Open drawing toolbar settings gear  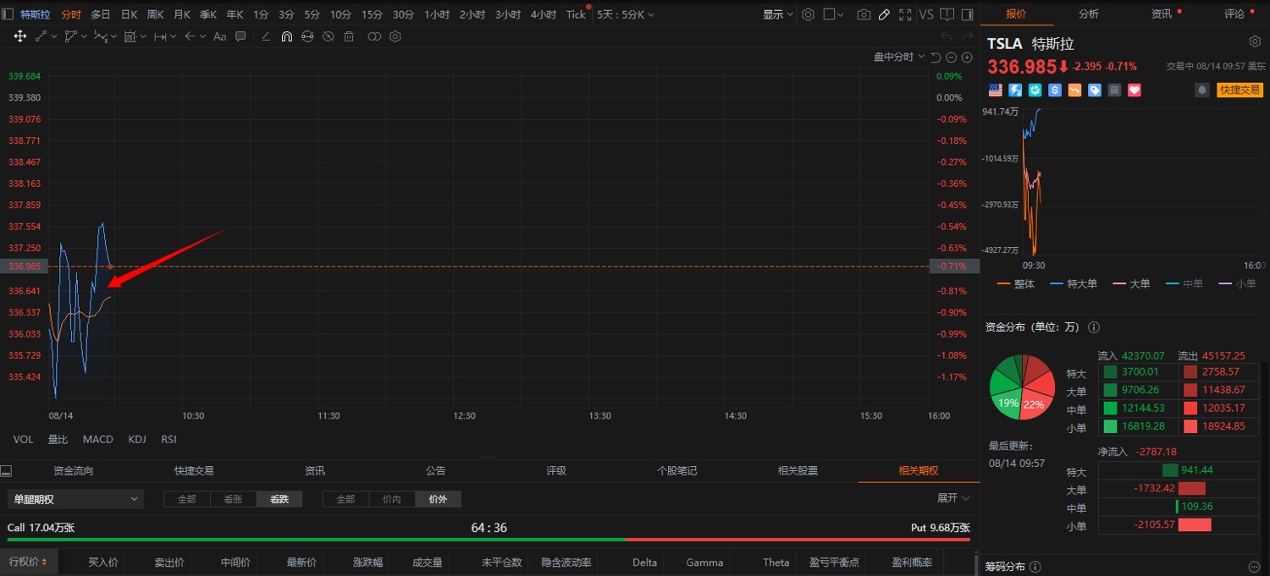(395, 36)
